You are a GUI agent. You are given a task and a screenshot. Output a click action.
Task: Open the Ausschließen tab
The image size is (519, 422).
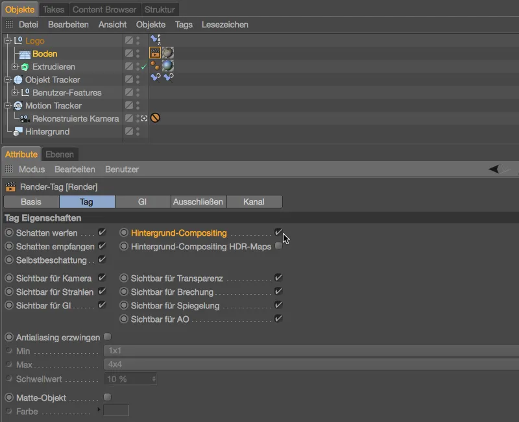click(198, 202)
